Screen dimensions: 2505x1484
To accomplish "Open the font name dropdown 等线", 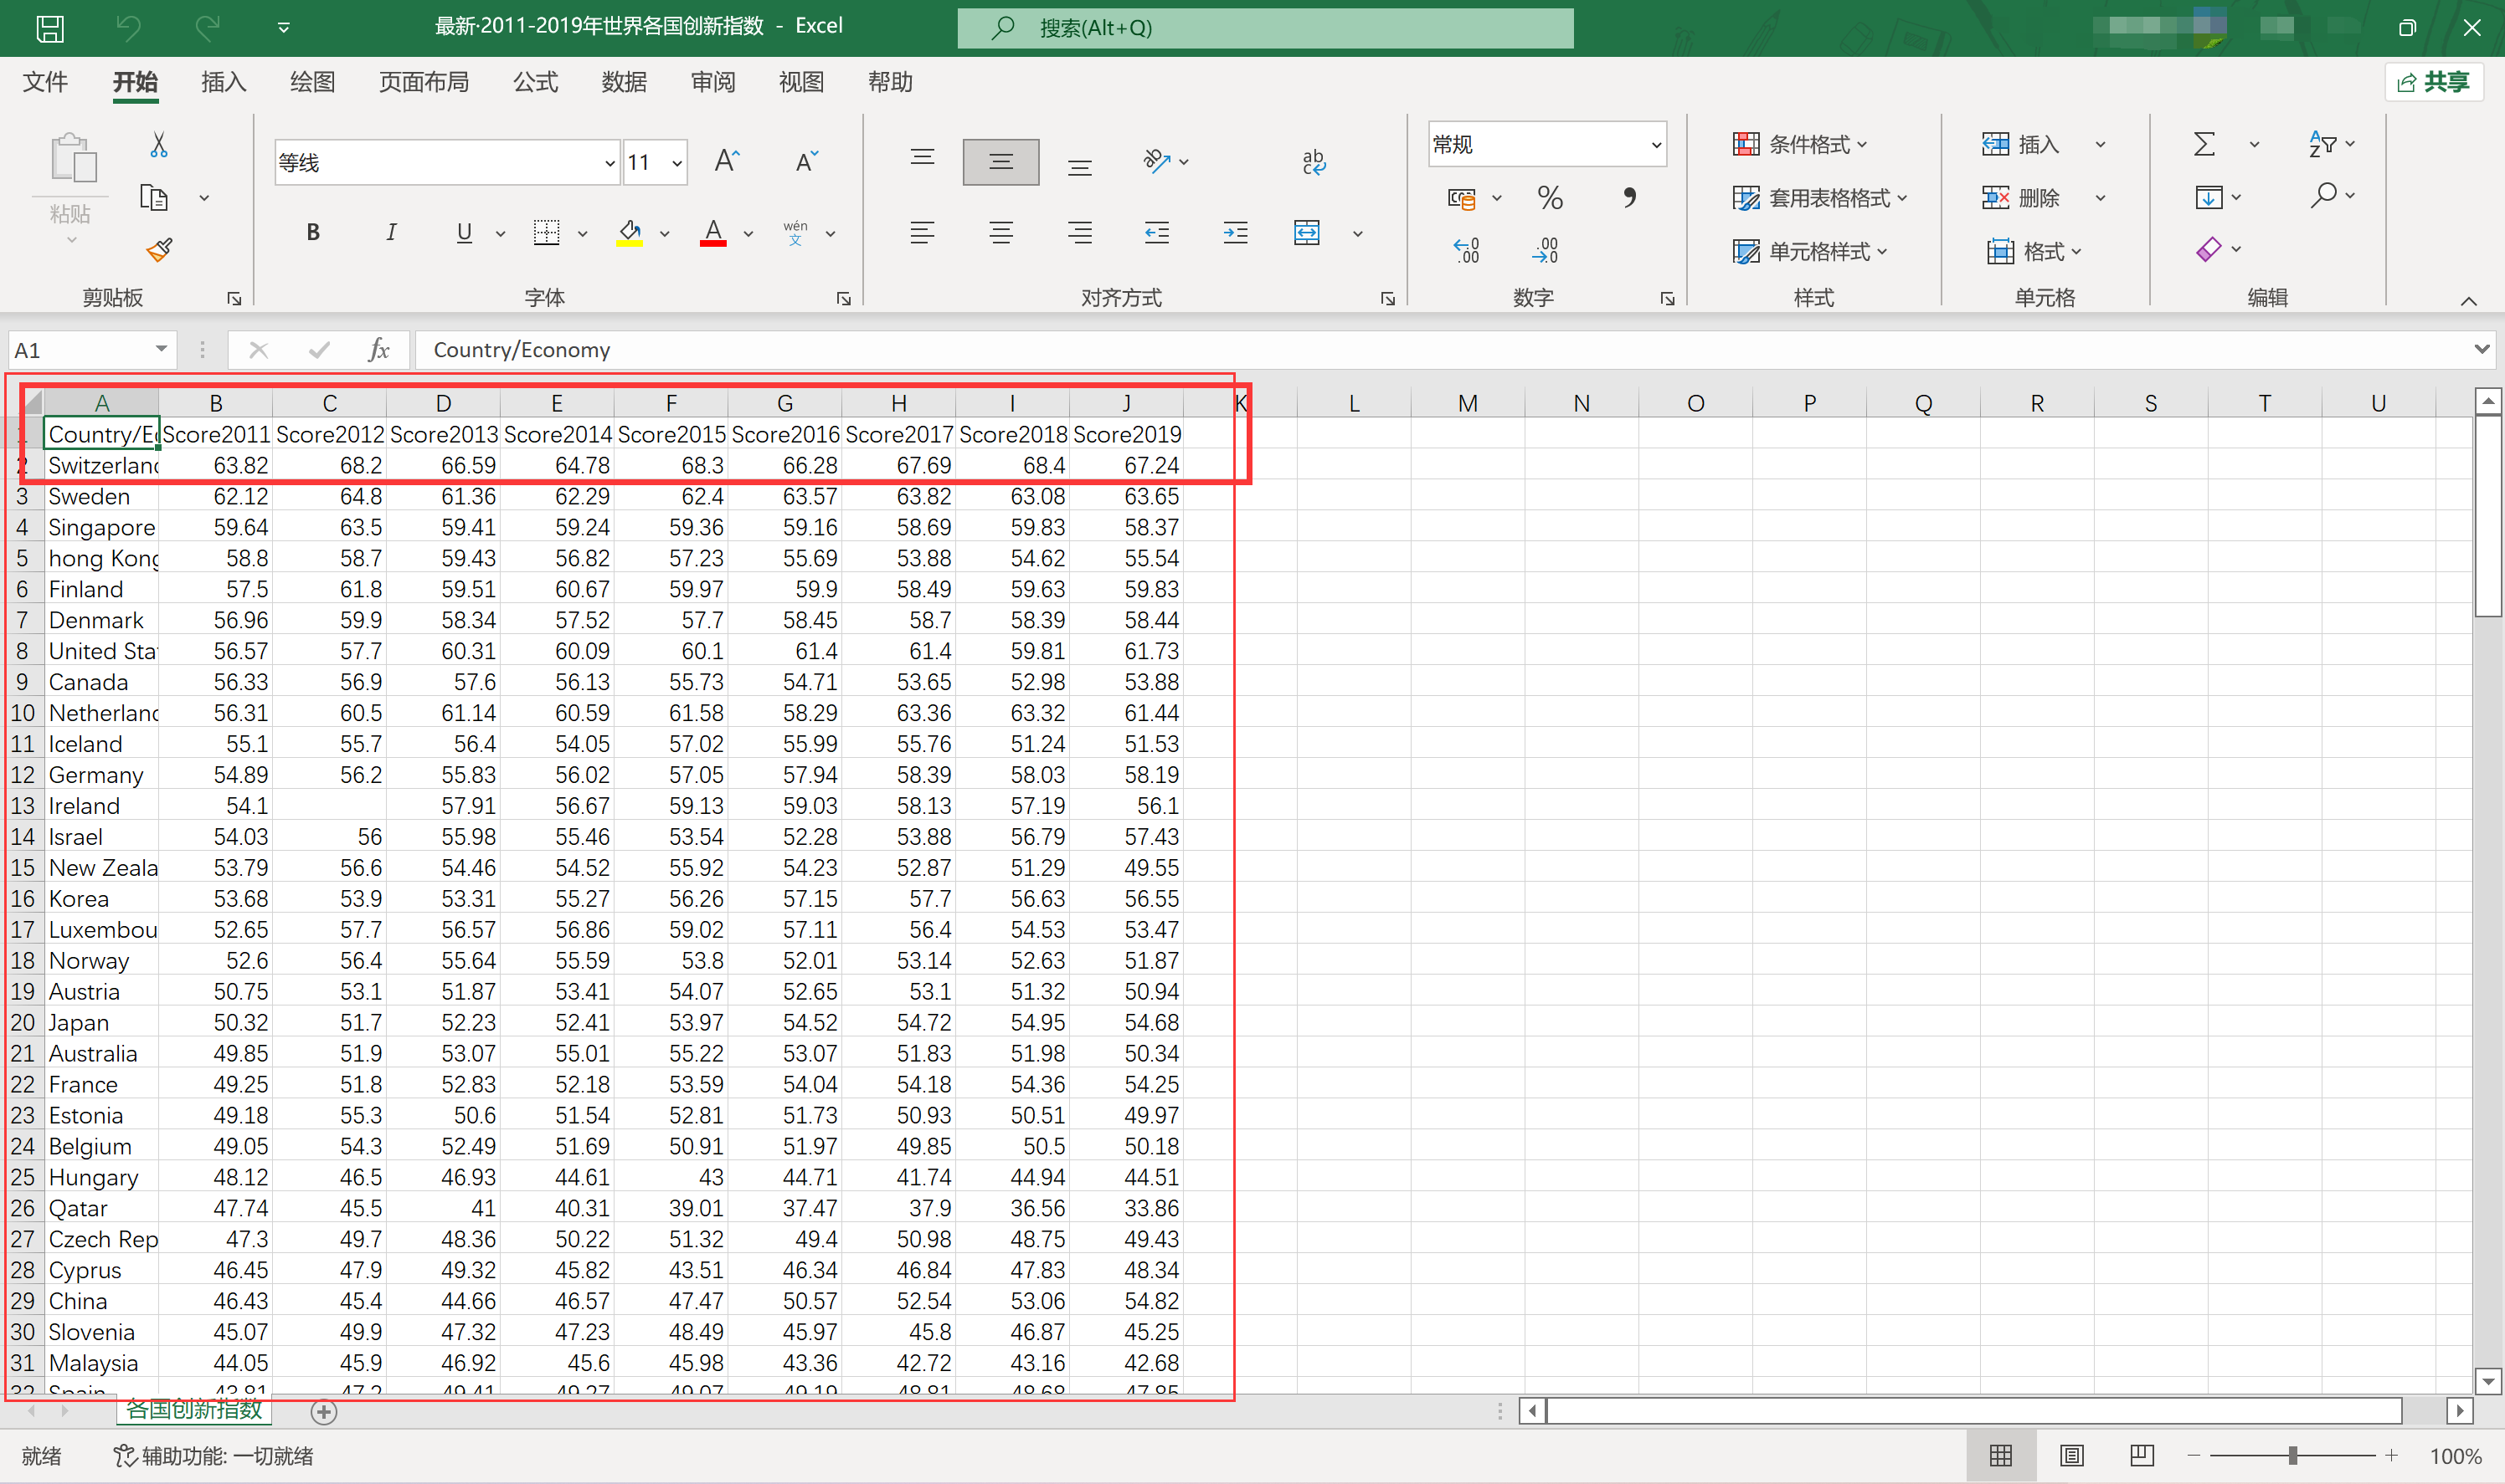I will coord(609,163).
